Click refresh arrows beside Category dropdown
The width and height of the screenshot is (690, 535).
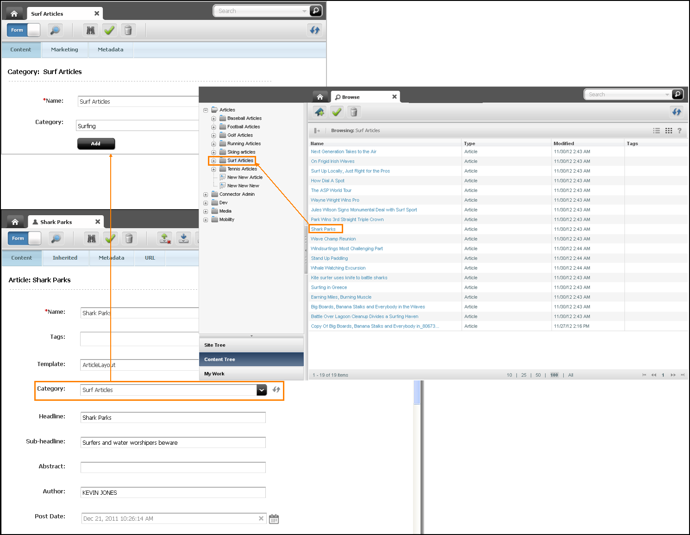coord(276,390)
